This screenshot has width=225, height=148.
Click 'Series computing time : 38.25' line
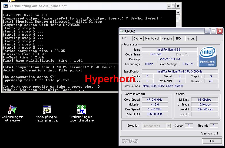34,51
